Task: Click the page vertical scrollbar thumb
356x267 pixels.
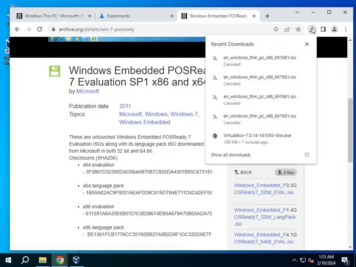Action: coord(350,130)
